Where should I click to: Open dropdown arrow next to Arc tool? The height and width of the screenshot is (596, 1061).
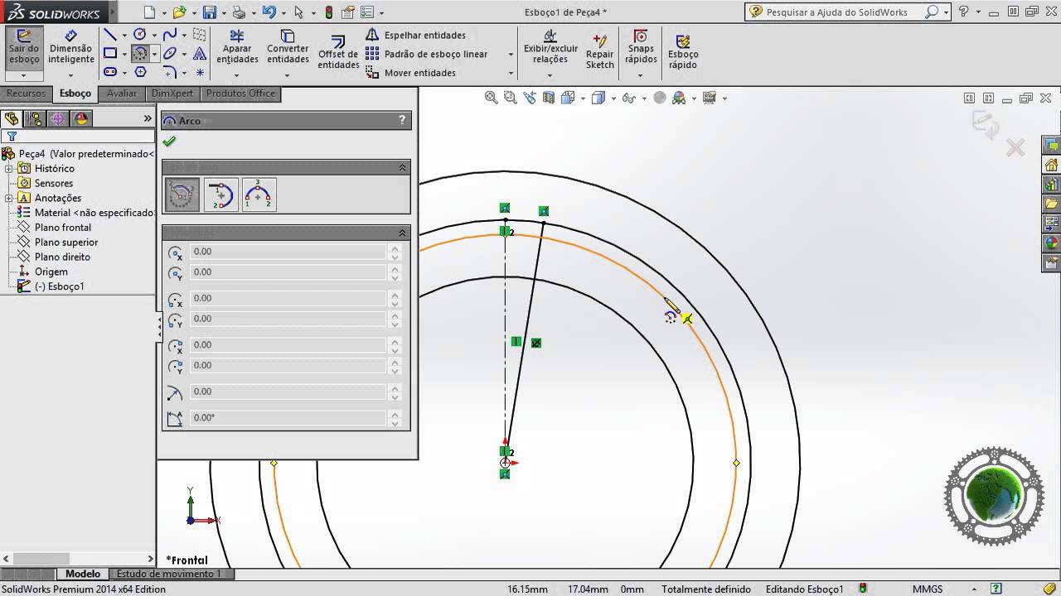pos(154,54)
